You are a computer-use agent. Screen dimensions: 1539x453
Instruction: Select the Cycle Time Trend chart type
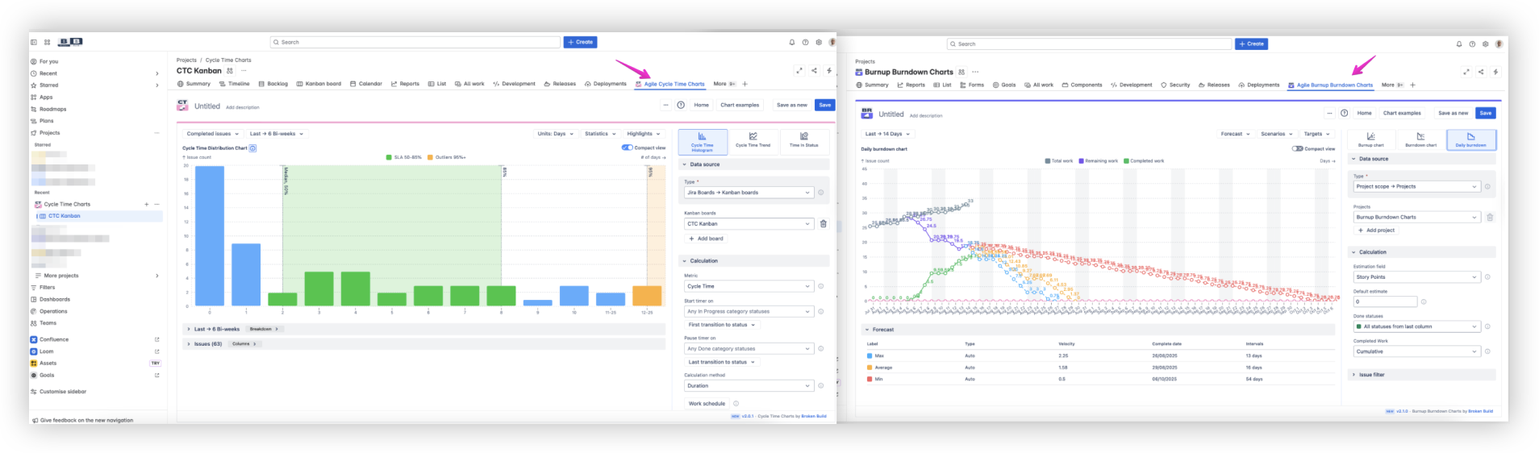tap(753, 141)
